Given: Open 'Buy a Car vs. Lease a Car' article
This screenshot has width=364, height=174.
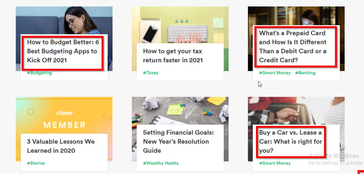Looking at the screenshot, I should coord(290,142).
